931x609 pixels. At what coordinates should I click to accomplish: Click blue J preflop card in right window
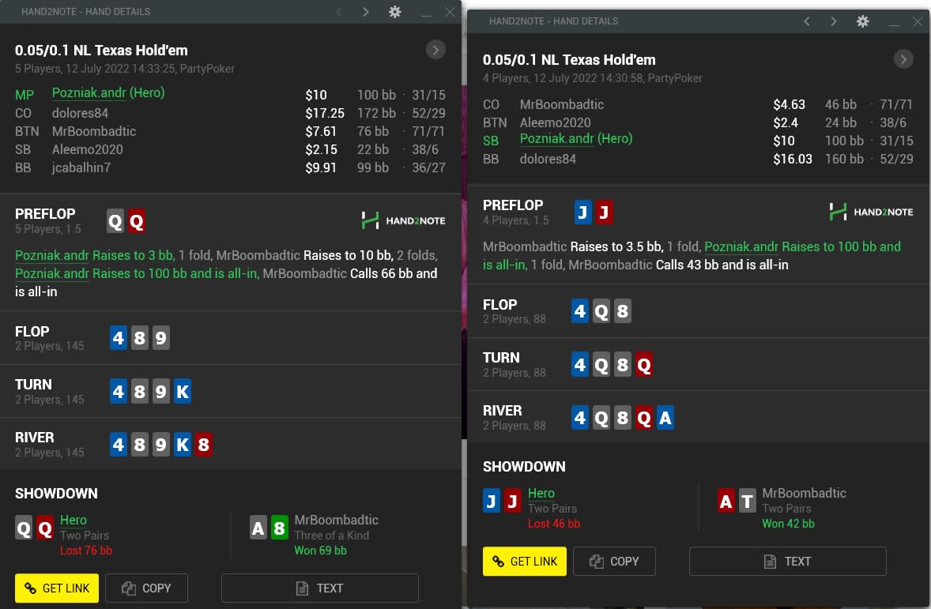tap(583, 212)
